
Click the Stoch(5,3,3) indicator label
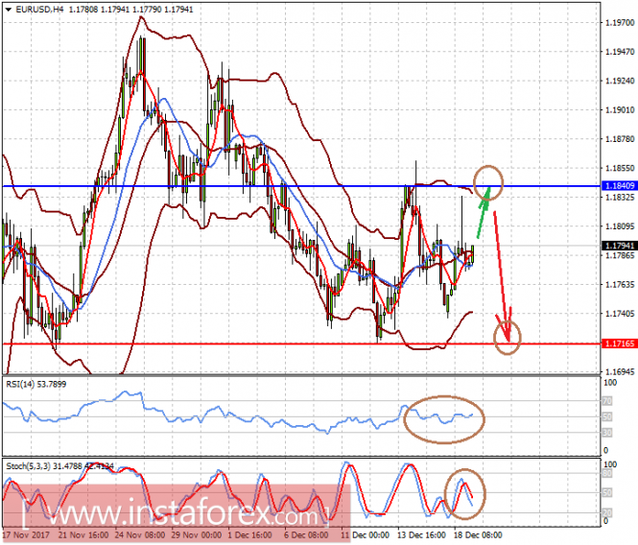coord(31,466)
